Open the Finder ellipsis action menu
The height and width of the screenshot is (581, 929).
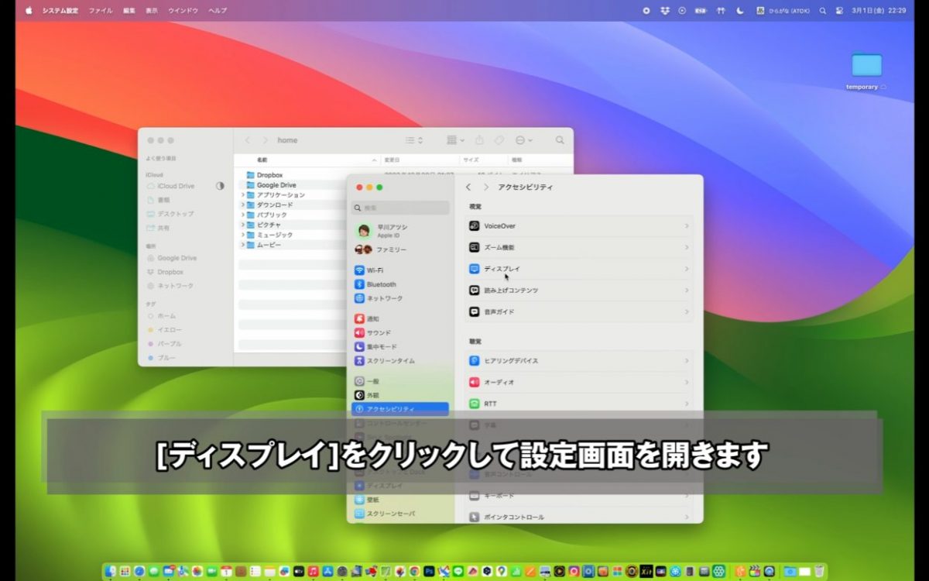[523, 140]
